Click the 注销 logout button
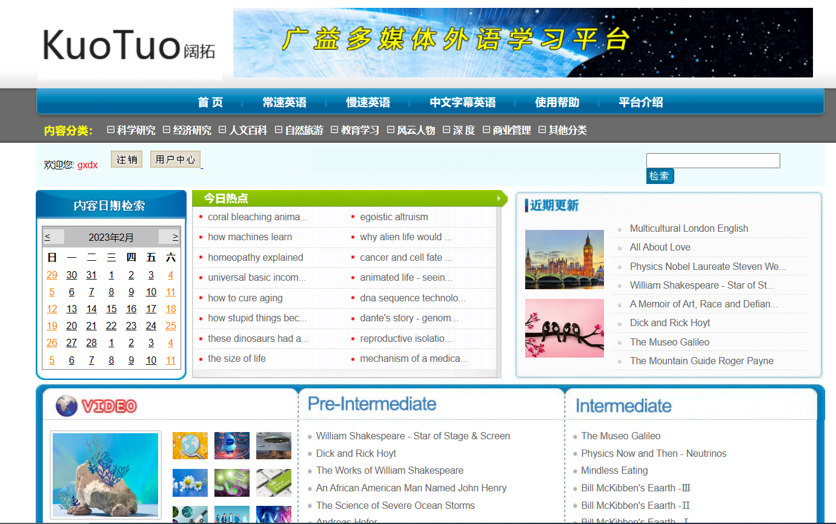Screen dimensions: 836x524 coord(127,160)
